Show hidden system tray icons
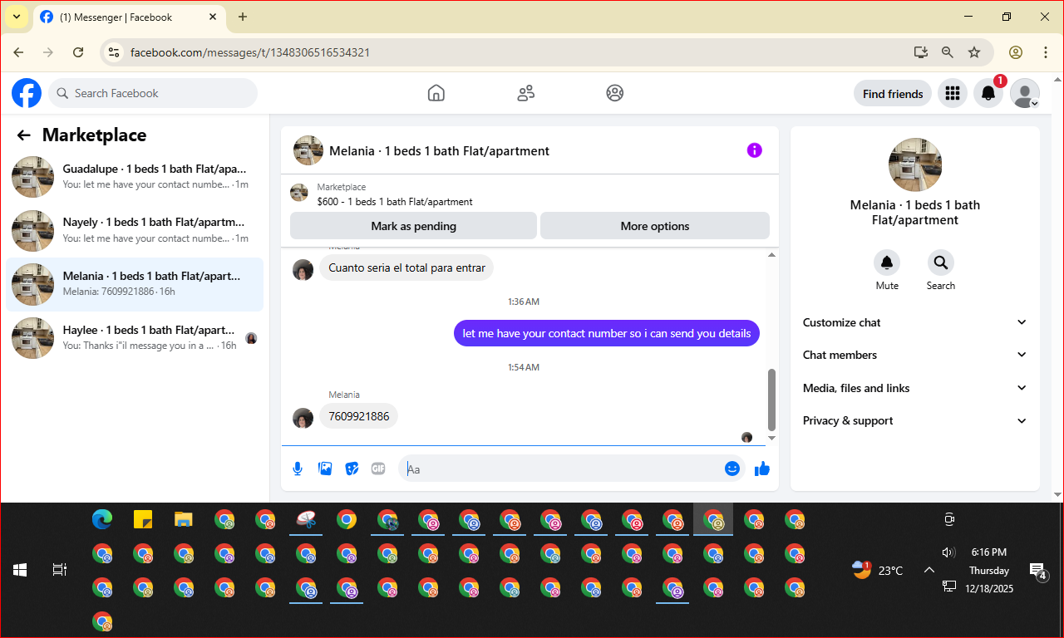Image resolution: width=1064 pixels, height=638 pixels. click(929, 570)
